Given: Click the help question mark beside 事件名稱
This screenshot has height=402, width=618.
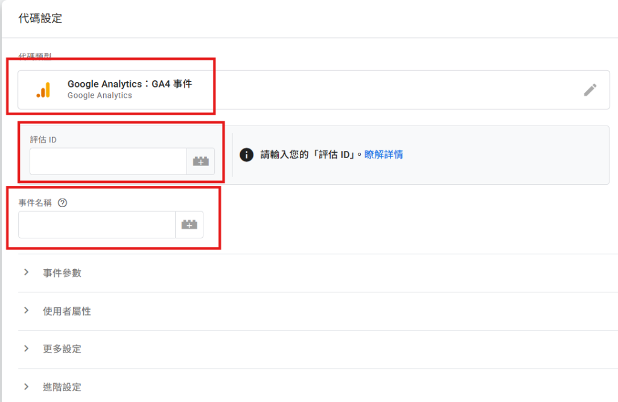Looking at the screenshot, I should point(62,203).
